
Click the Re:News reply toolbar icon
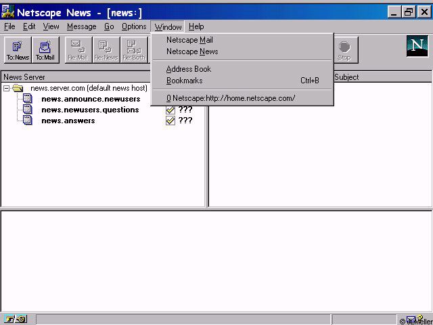106,50
